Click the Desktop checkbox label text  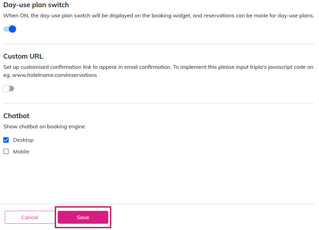[x=23, y=140]
